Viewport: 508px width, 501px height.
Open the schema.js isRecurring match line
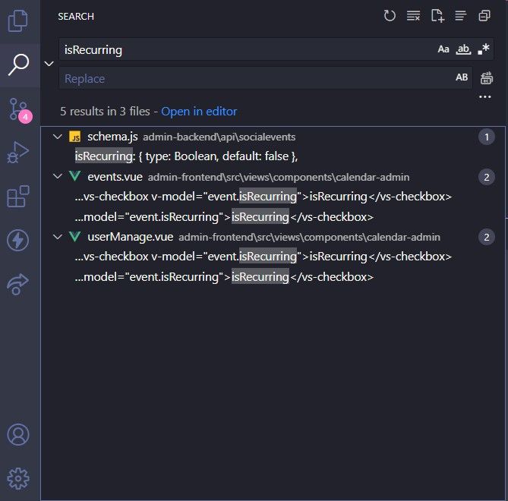pos(186,156)
